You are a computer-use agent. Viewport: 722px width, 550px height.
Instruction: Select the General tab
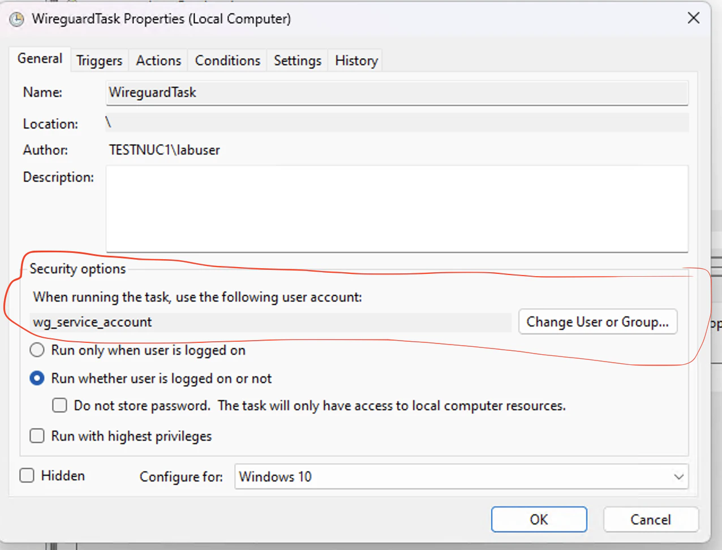pos(40,58)
